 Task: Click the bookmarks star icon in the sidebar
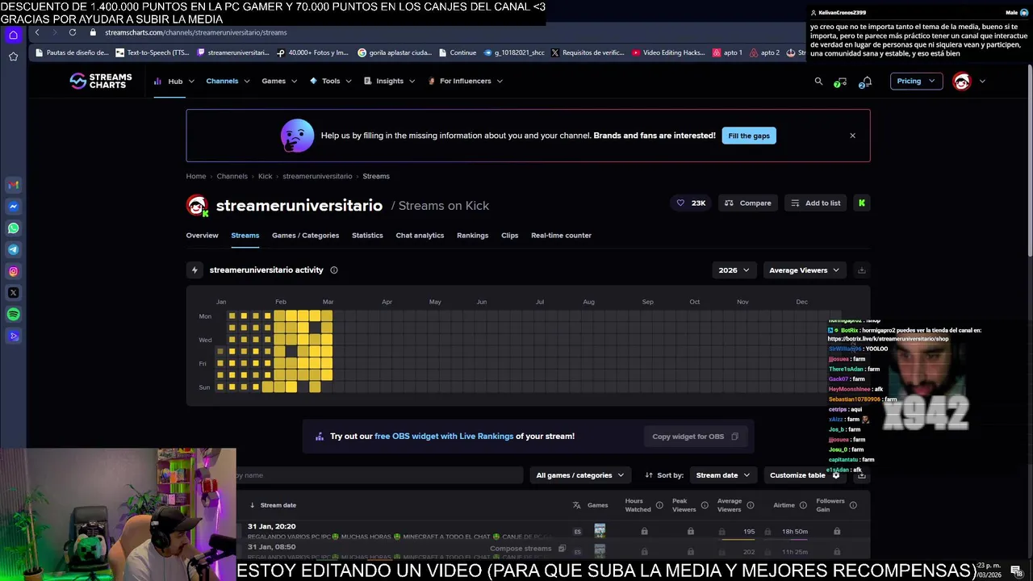point(13,56)
